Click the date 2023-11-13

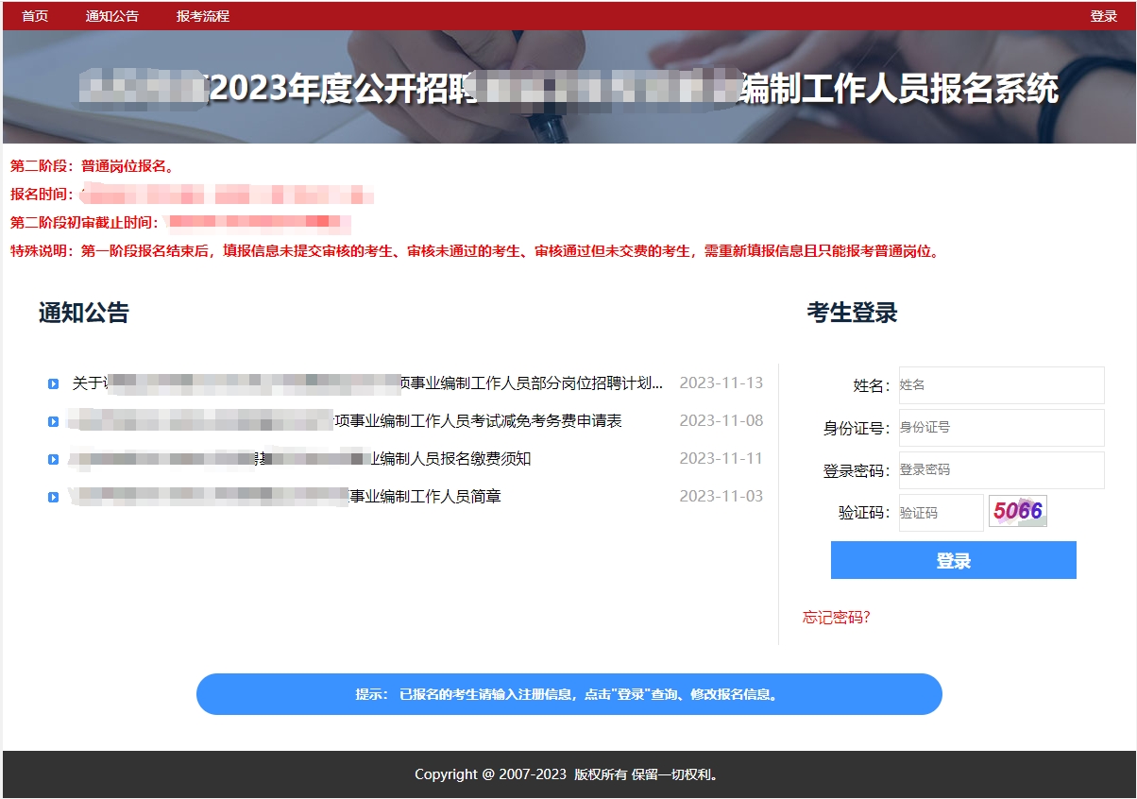[721, 382]
